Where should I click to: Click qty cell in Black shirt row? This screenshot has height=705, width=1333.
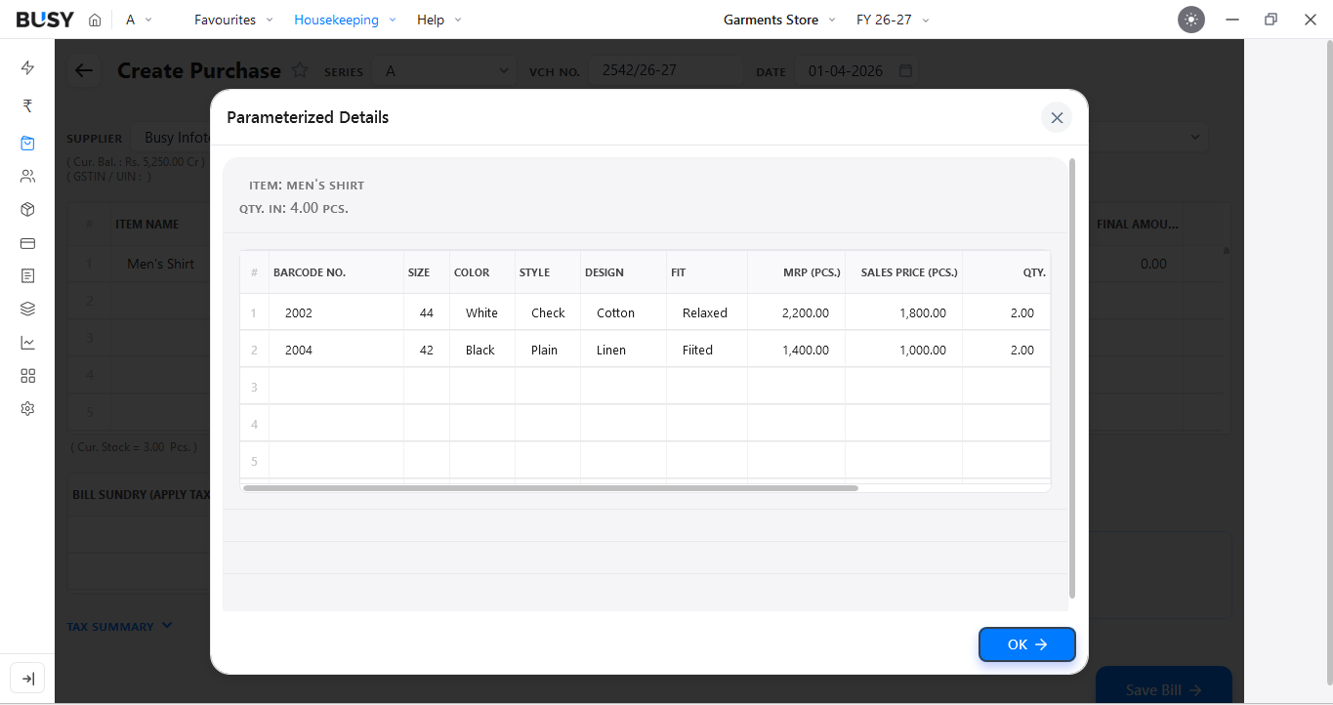pos(1007,351)
